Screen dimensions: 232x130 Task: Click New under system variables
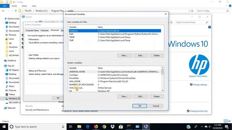(125, 96)
